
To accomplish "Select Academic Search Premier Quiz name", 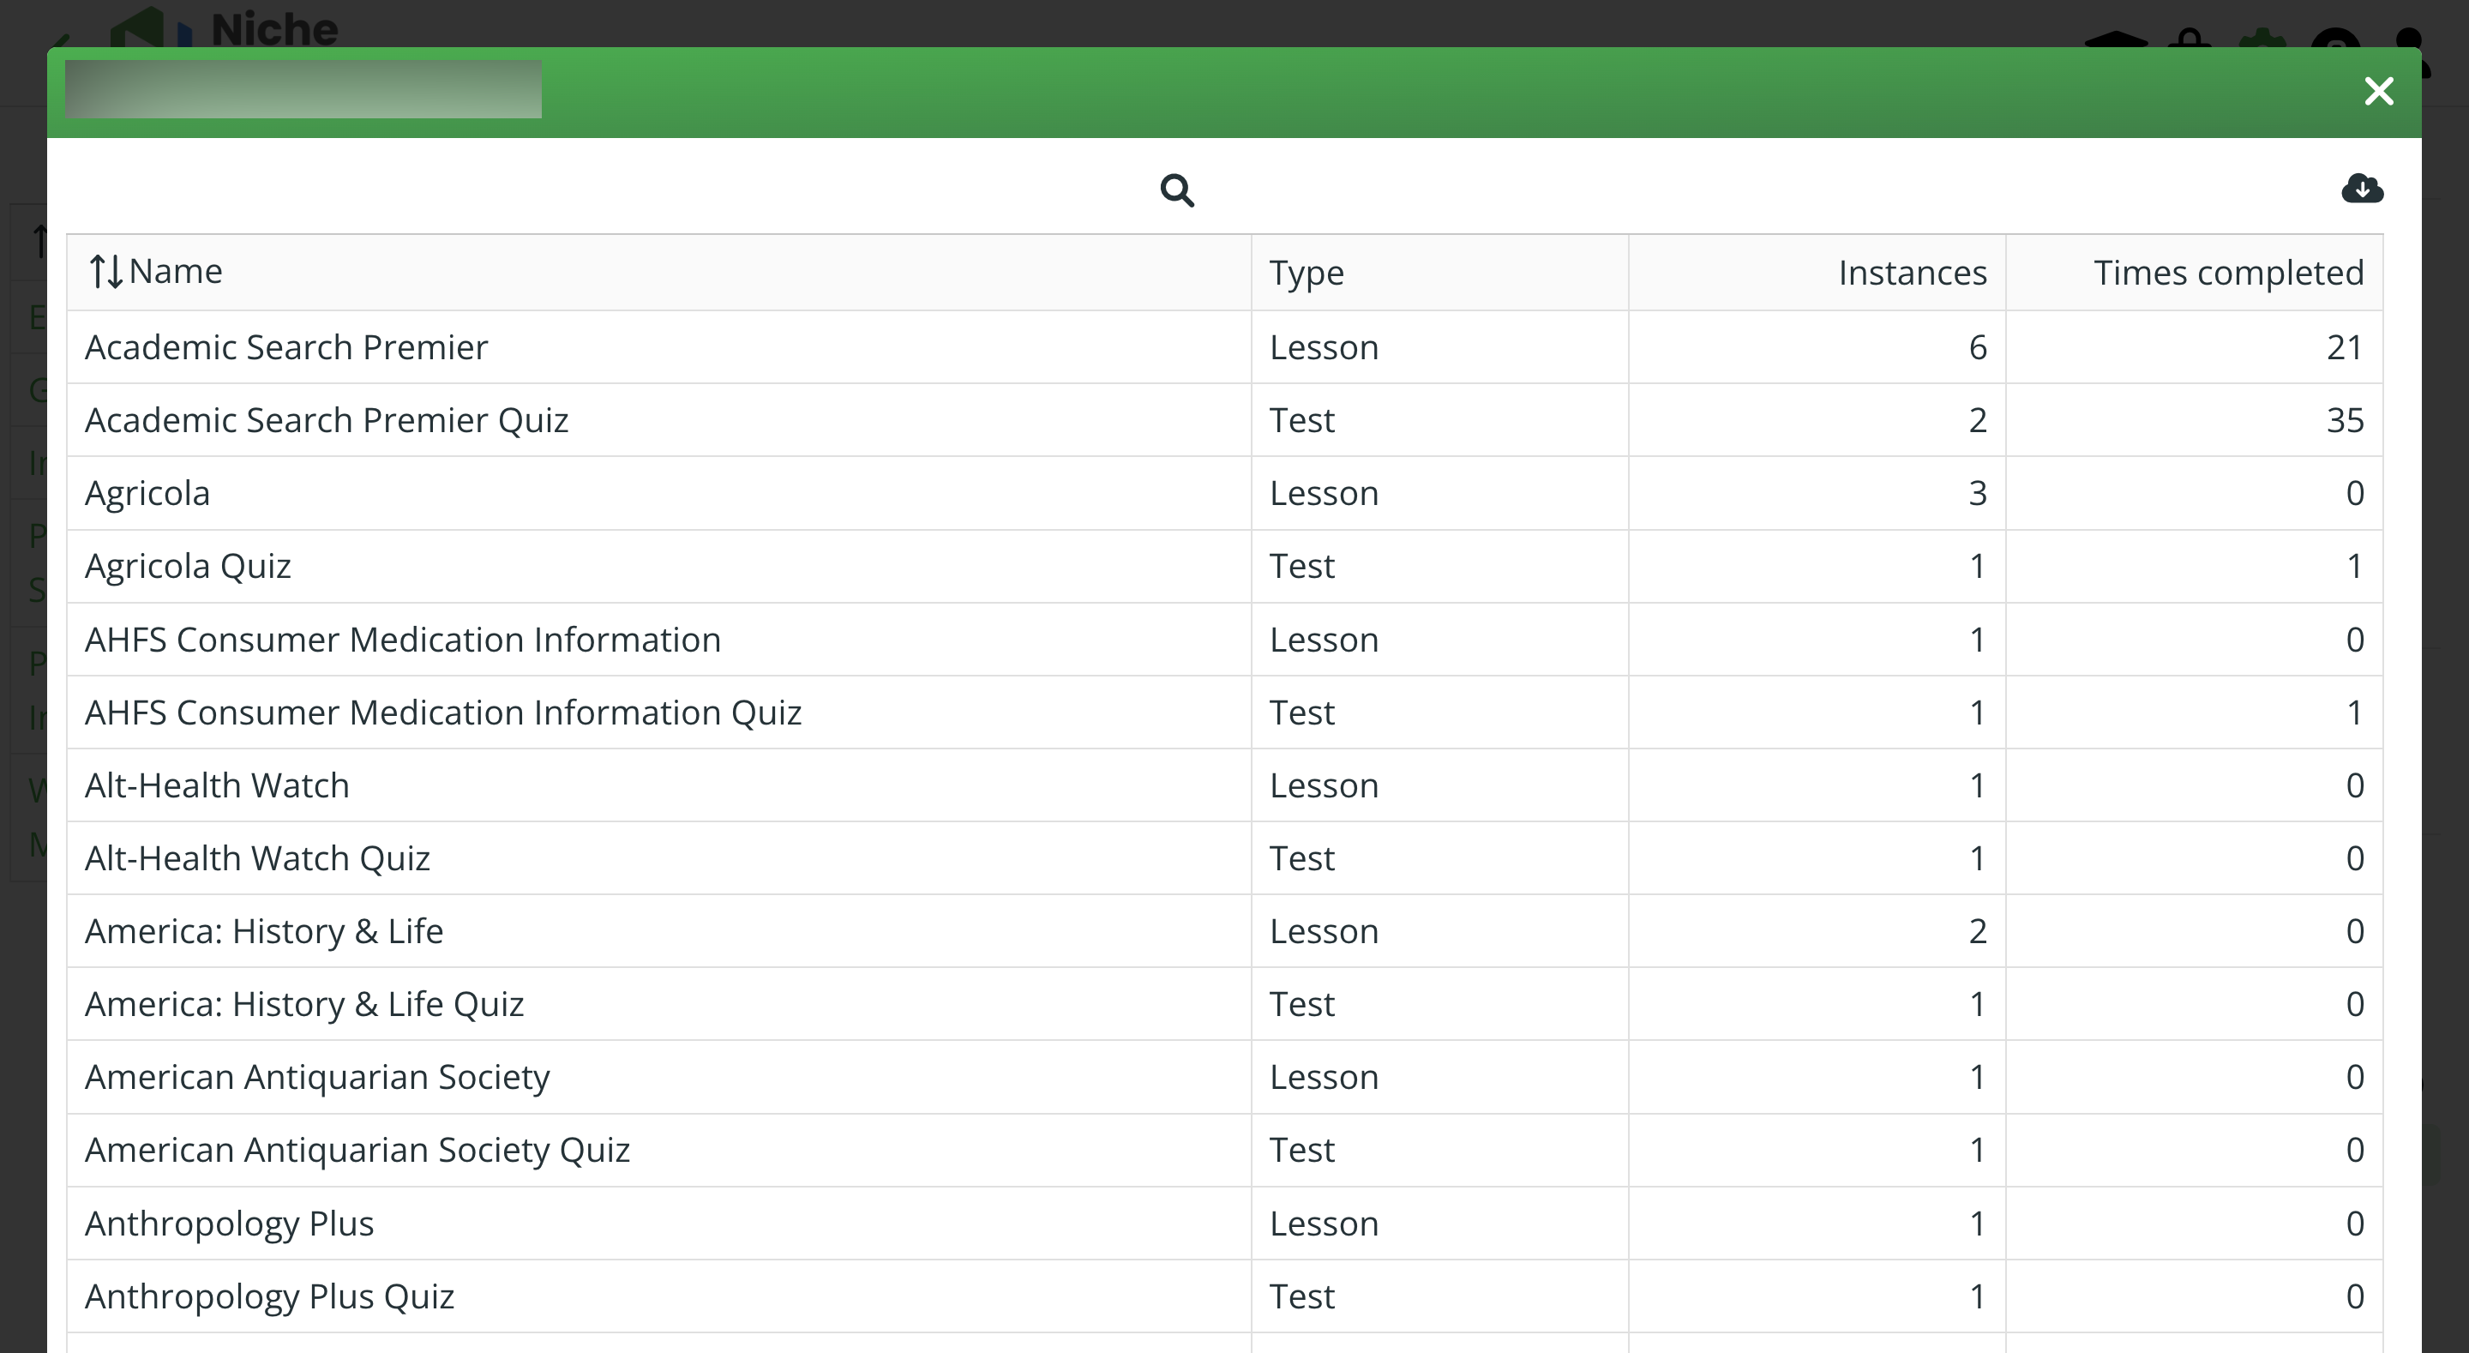I will pos(327,420).
